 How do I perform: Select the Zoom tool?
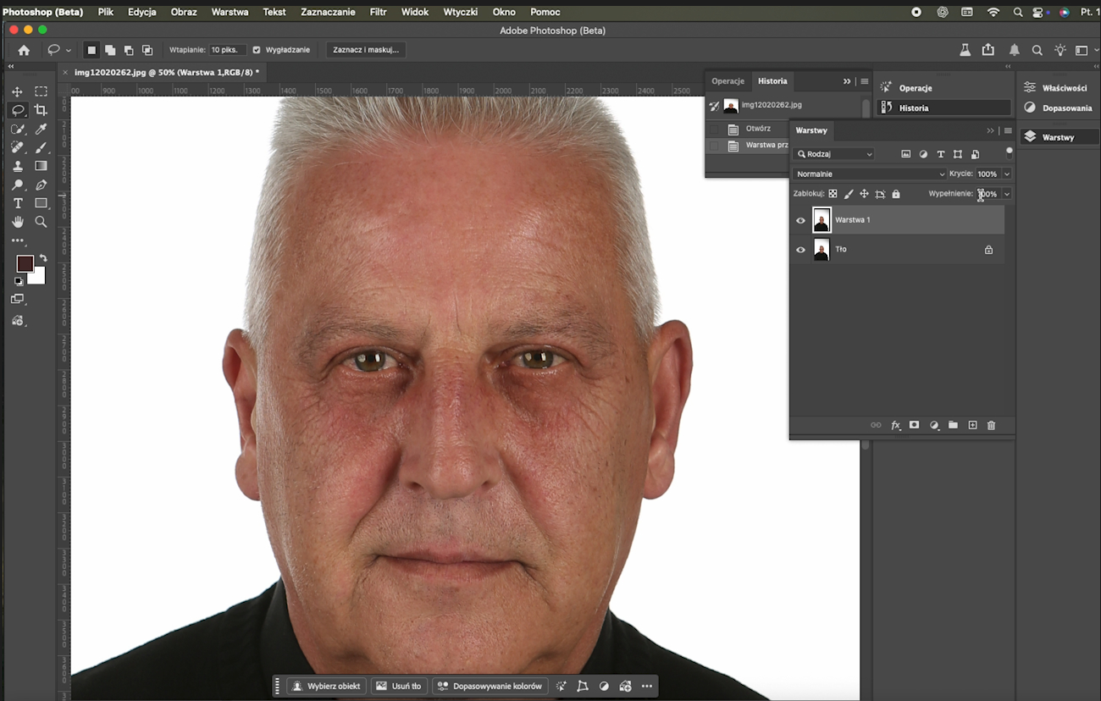click(41, 222)
